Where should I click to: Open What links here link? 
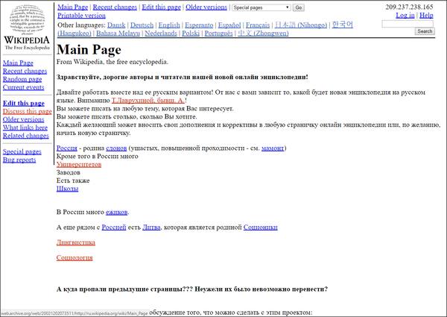(x=25, y=128)
